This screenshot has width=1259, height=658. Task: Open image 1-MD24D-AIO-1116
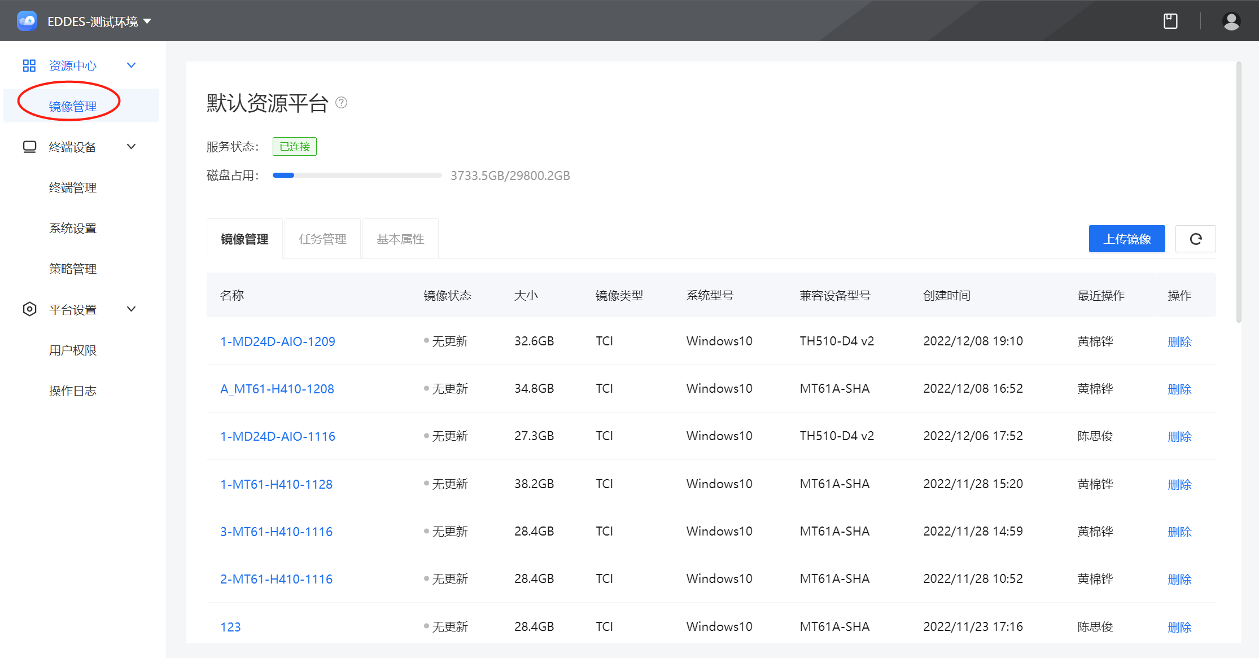coord(278,436)
